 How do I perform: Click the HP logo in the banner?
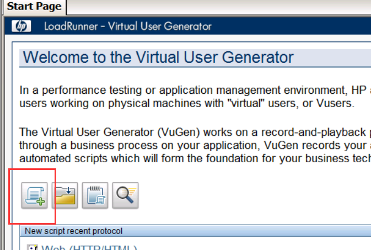coord(23,26)
